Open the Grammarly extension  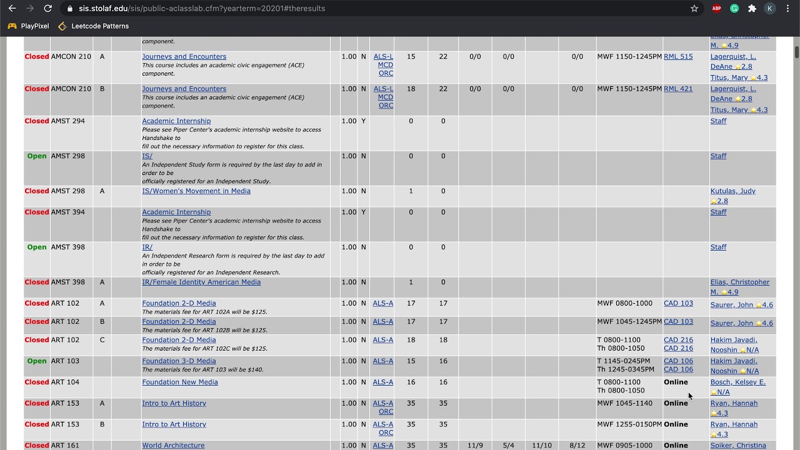tap(734, 8)
